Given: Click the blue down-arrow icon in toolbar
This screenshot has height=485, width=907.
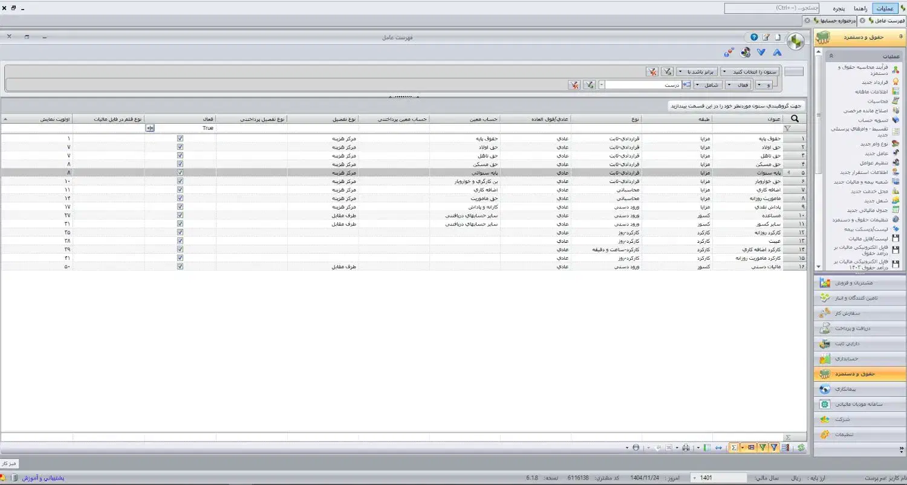Looking at the screenshot, I should pyautogui.click(x=761, y=53).
